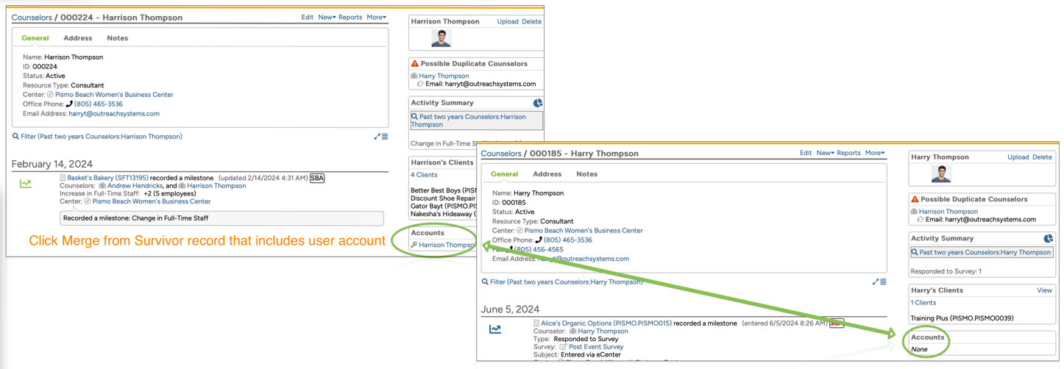Open Harrison Thompson account link under Accounts
Image resolution: width=1064 pixels, height=369 pixels.
click(446, 245)
